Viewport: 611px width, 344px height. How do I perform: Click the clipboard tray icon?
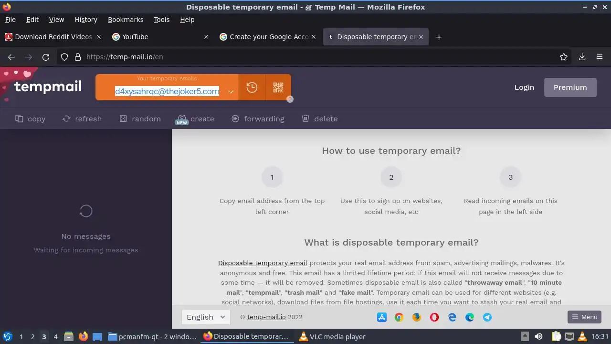click(x=557, y=336)
